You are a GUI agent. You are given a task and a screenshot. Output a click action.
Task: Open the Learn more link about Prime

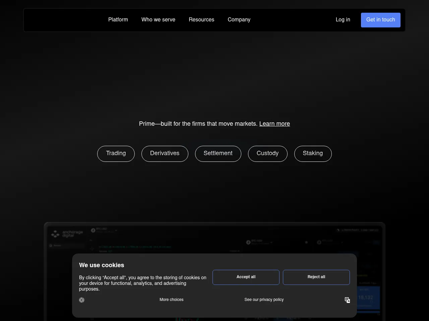274,124
